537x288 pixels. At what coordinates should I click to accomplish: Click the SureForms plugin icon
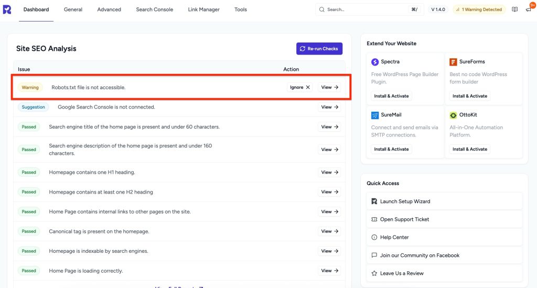453,62
